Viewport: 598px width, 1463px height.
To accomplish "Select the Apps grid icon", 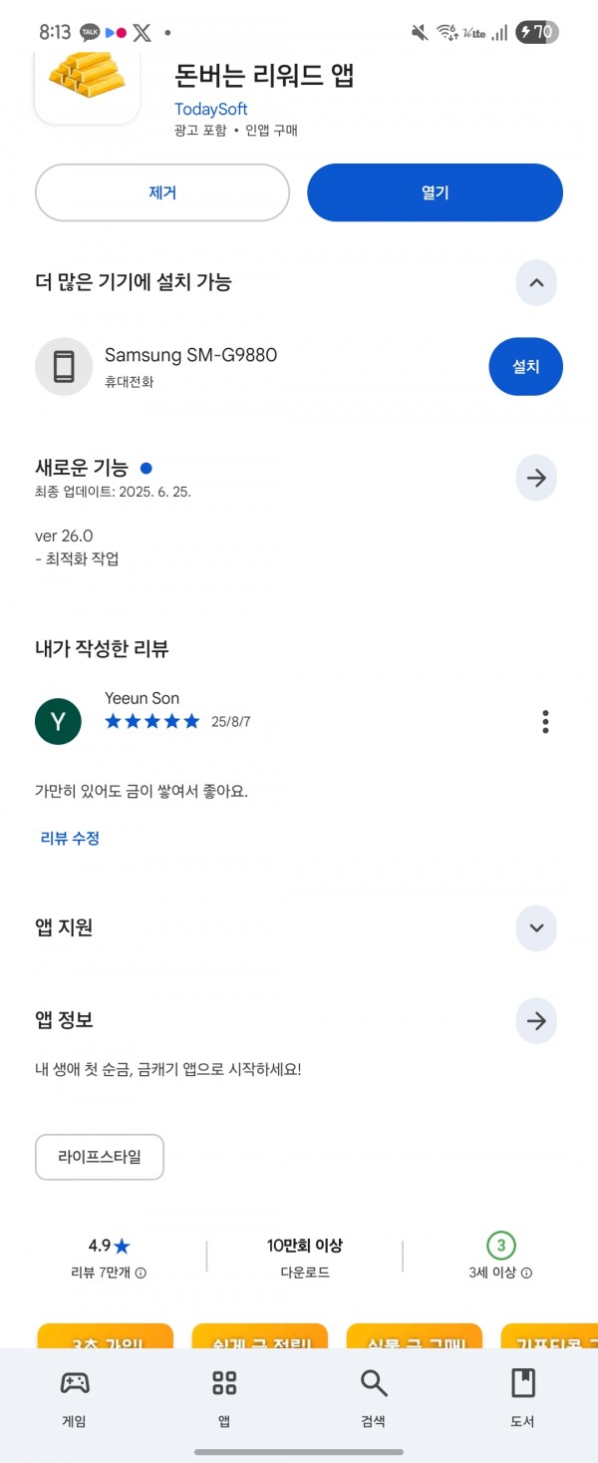I will click(224, 1382).
